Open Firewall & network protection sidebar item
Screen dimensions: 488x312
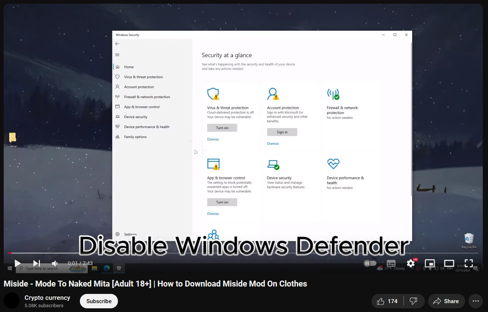tap(152, 97)
